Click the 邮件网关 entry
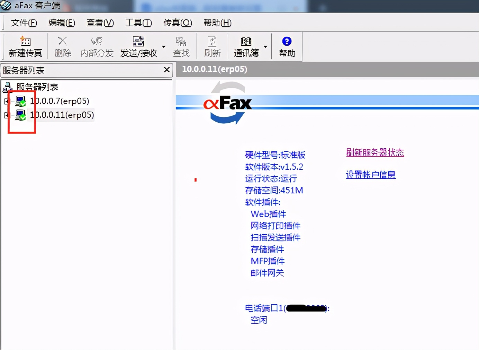Screen dimensions: 479x350 [x=267, y=273]
